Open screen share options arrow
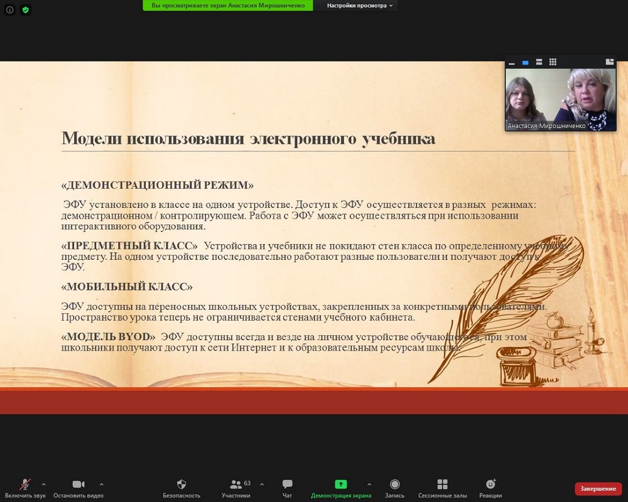The image size is (628, 502). tap(369, 484)
